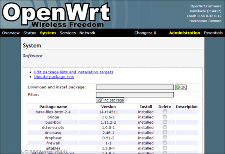Screen dimensions: 225x154
Task: Open the Overview menu
Action: pyautogui.click(x=10, y=33)
